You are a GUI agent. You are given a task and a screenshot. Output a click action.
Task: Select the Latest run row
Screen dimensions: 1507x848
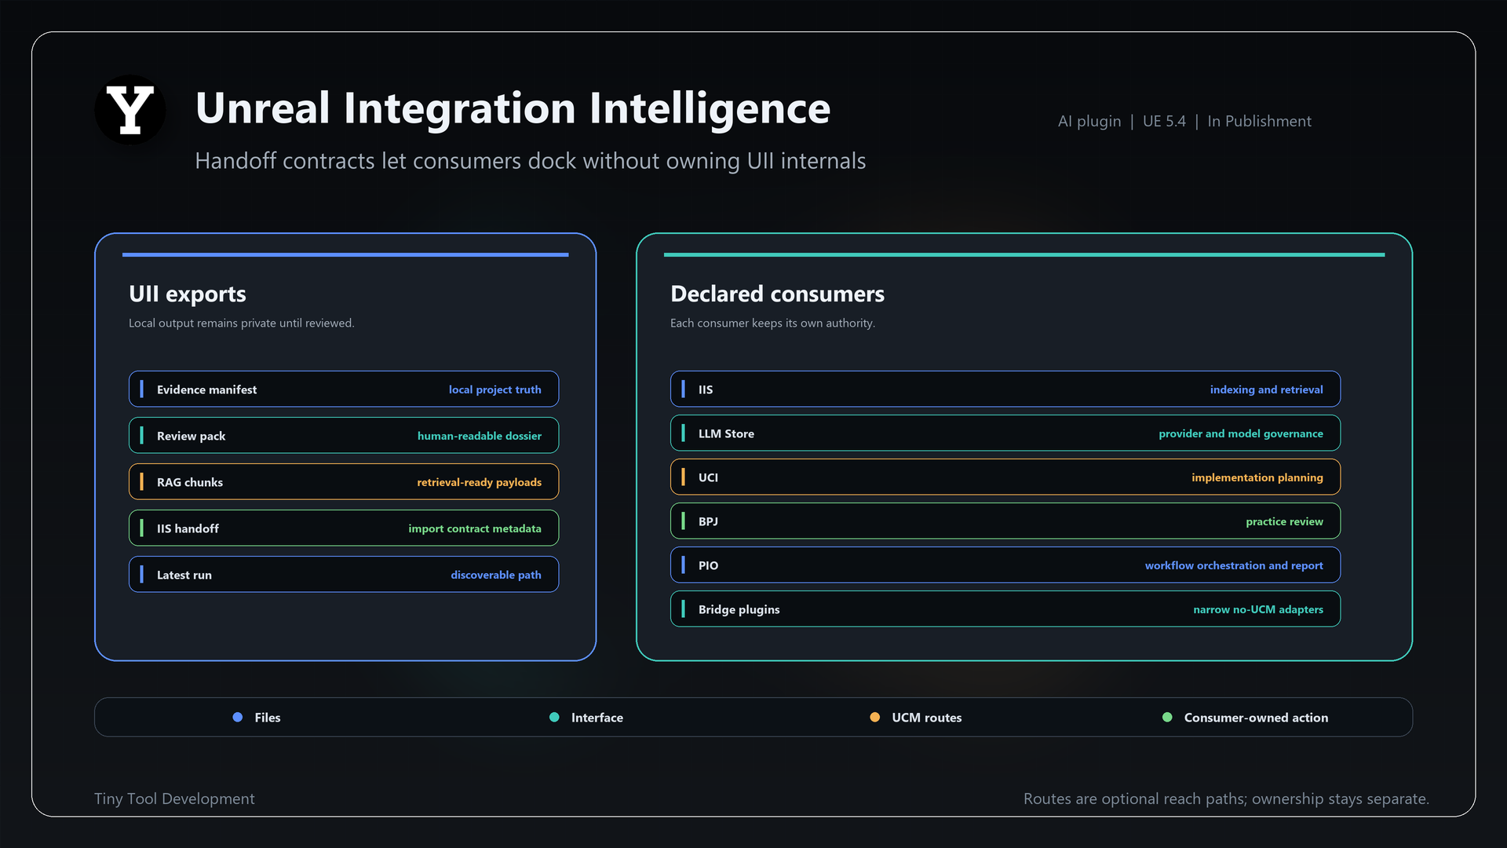coord(344,575)
